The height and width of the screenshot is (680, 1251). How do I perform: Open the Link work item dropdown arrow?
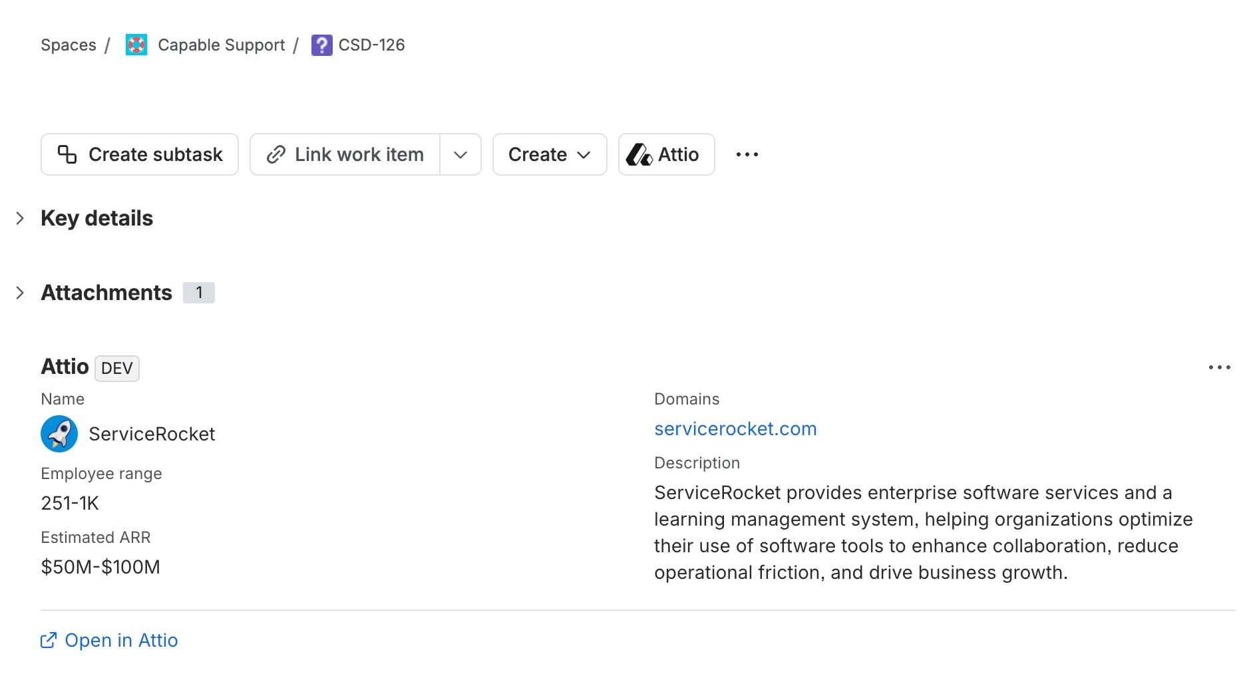(x=460, y=154)
